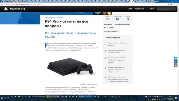Screen dimensions: 179x101
Task: Open popular item 1 Рубрика Форум PlayStation
Action: 118,44
